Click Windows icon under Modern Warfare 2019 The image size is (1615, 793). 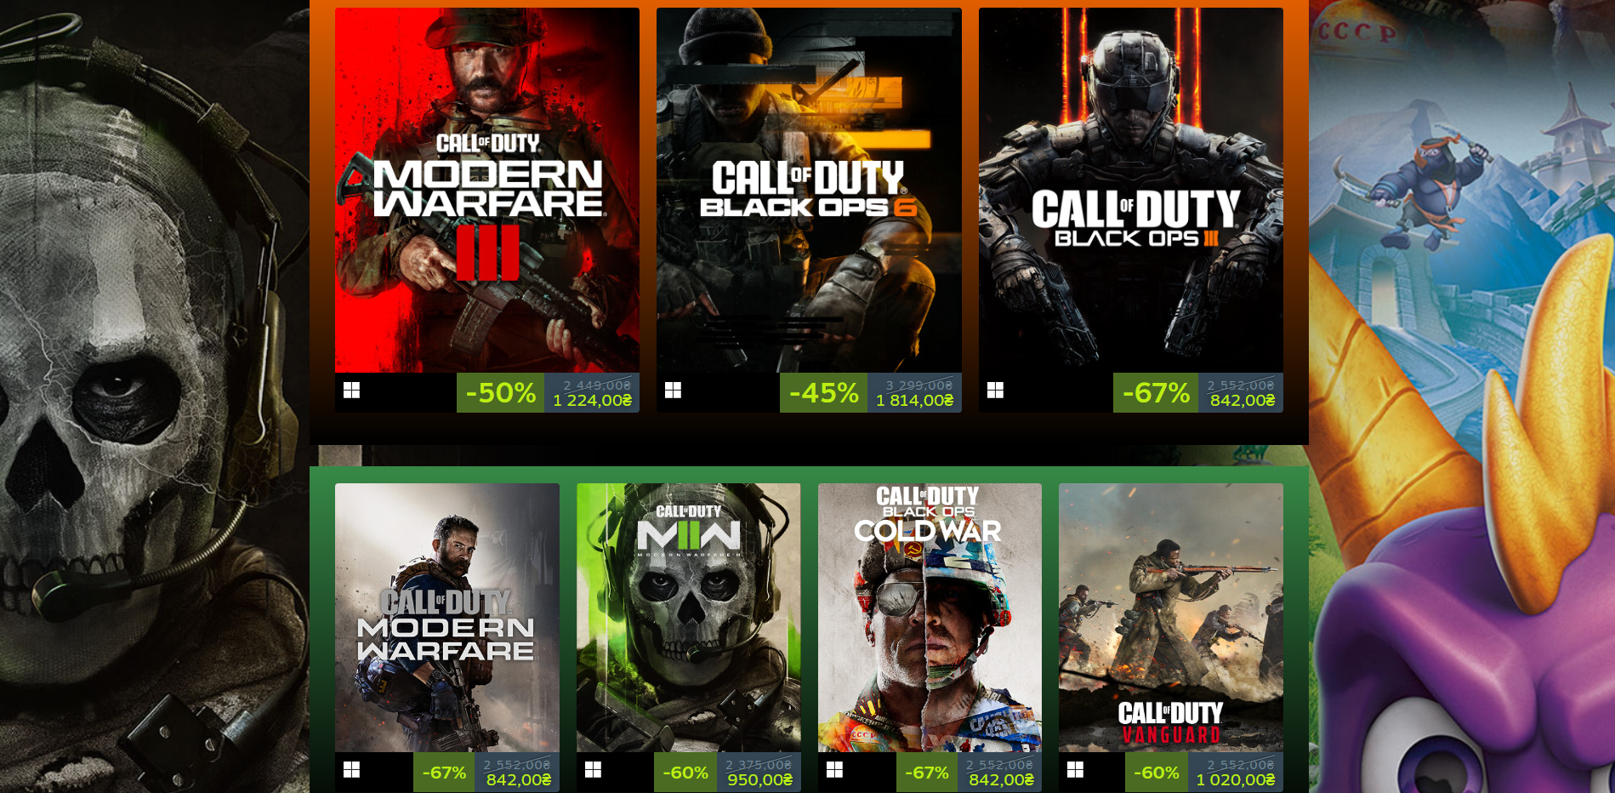click(351, 770)
